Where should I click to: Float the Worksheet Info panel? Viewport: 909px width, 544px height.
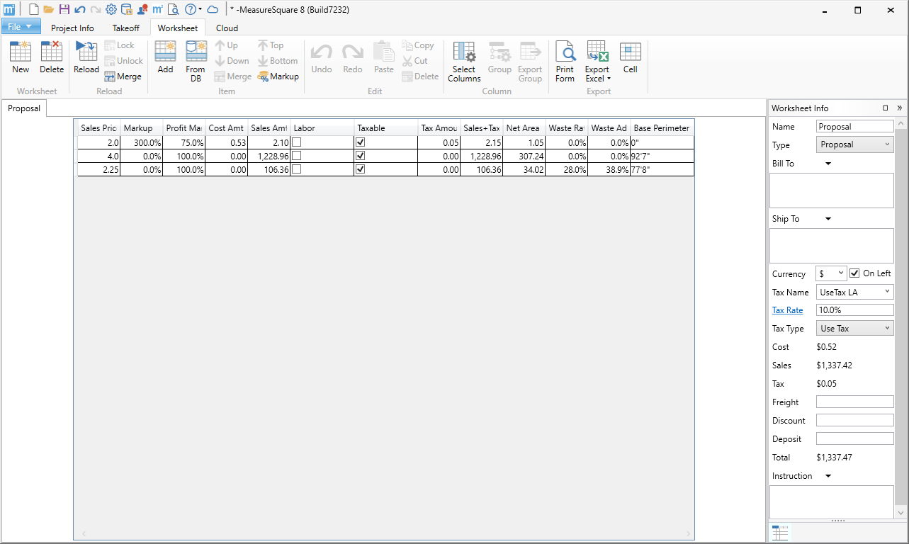coord(886,108)
